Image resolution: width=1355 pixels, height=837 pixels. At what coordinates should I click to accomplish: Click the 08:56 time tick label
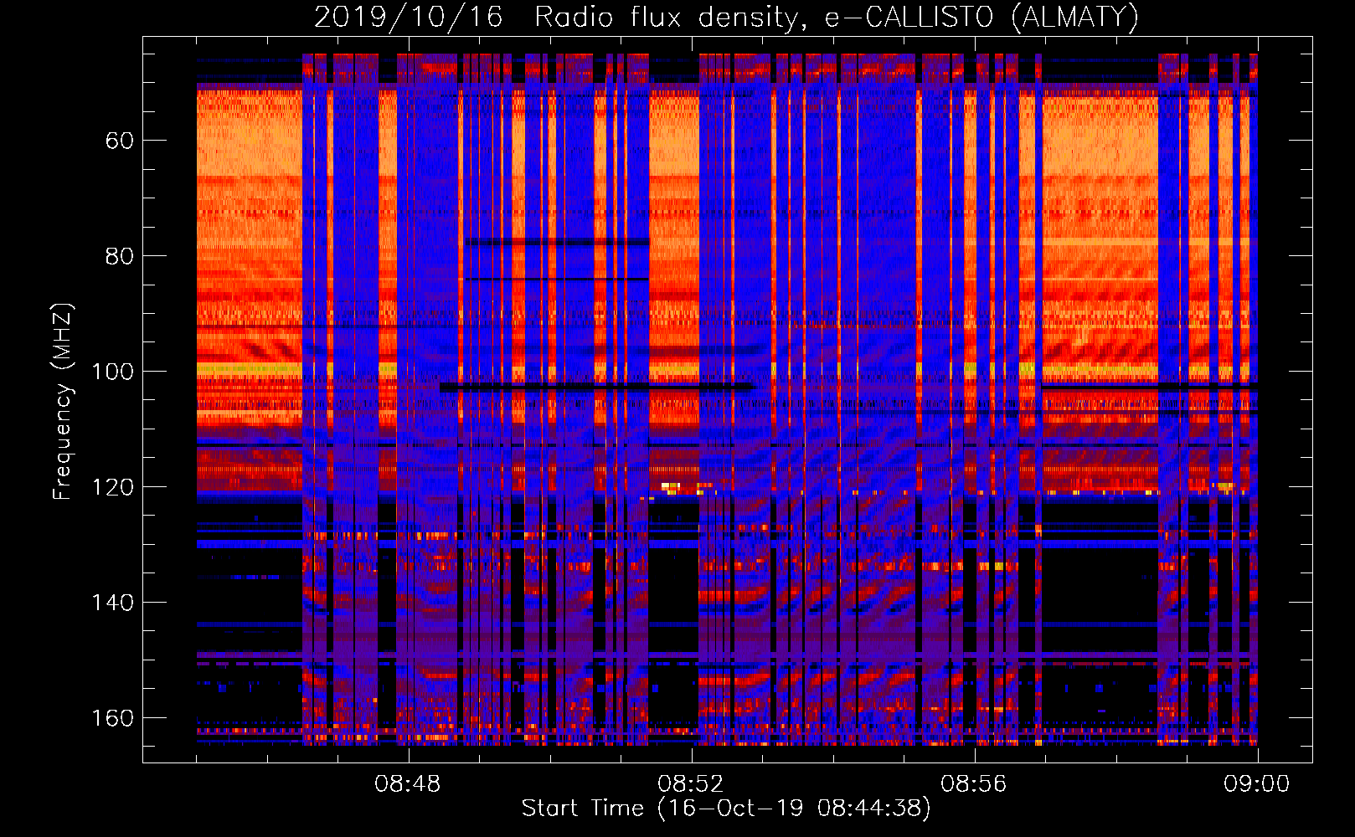974,784
